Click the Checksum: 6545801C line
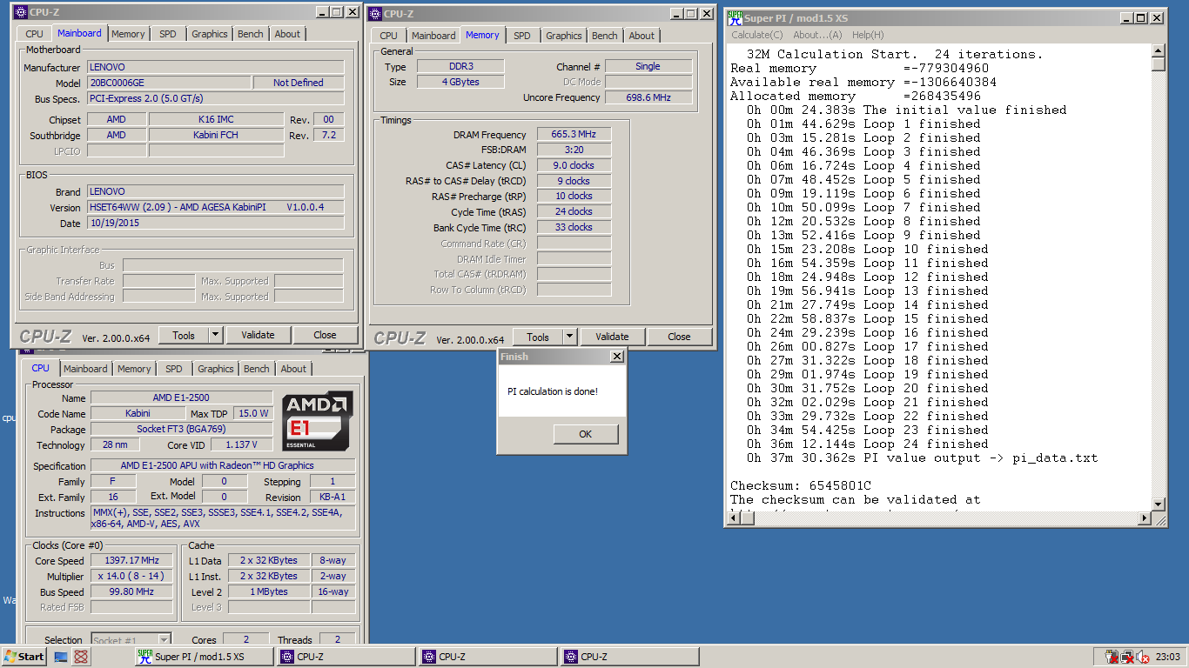 pos(801,485)
